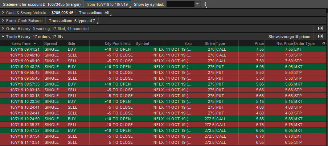Viewport: 328px width, 146px height.
Task: Click the 5.75 price in the 10:35:37 row
Action: [x=251, y=125]
